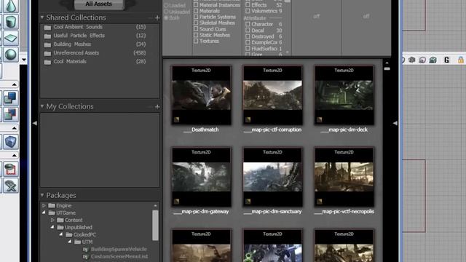Click the unlit mode viewport toolbar icon
The width and height of the screenshot is (466, 262).
click(x=422, y=60)
